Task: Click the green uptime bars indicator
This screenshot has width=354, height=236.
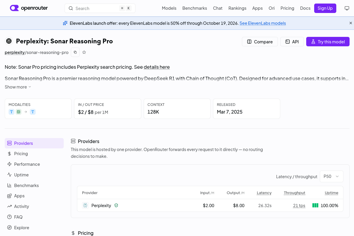Action: 315,205
